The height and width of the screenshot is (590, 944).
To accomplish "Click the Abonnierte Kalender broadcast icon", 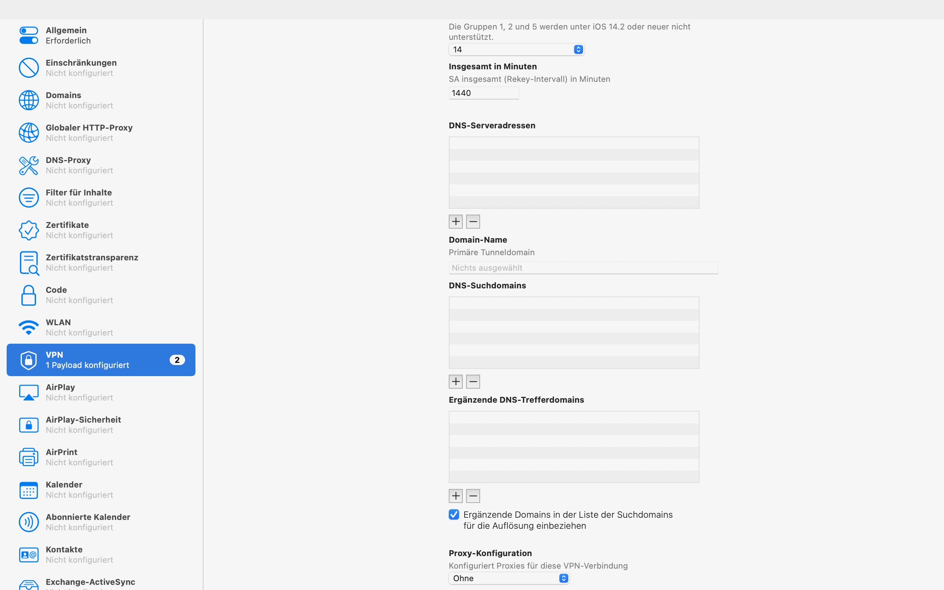I will pyautogui.click(x=28, y=522).
